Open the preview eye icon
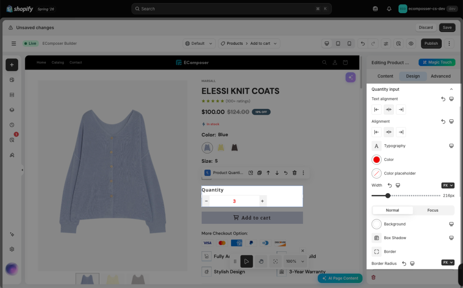This screenshot has width=463, height=288. pos(411,43)
